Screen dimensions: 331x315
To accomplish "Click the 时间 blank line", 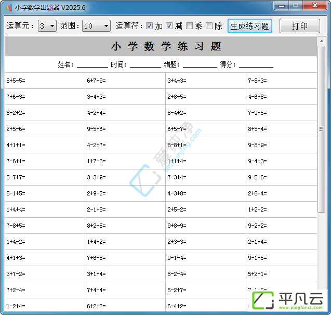I will pos(145,65).
